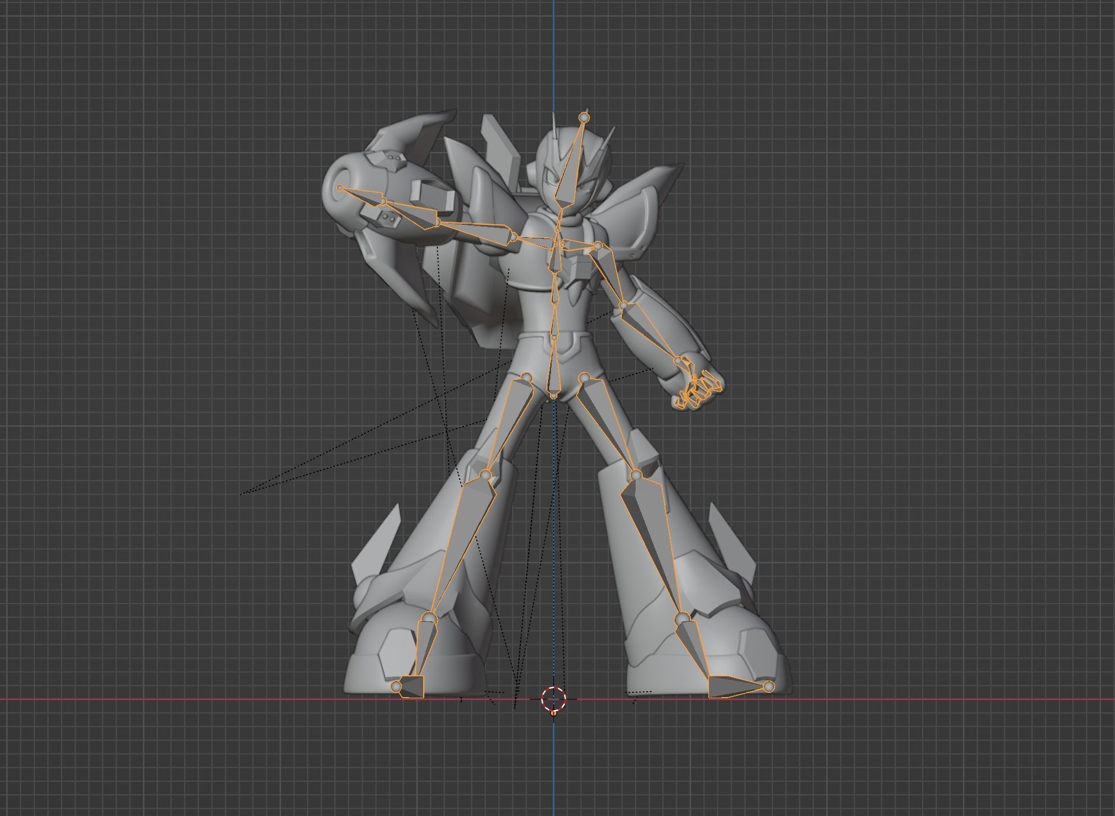Select the hip joint above the screen-right thigh
Screen dimensions: 1115x816
[584, 376]
